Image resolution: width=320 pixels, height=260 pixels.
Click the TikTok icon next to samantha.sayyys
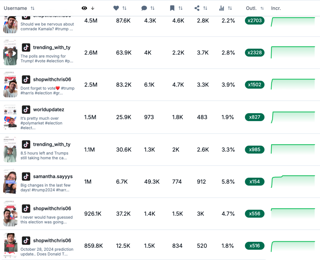click(26, 176)
